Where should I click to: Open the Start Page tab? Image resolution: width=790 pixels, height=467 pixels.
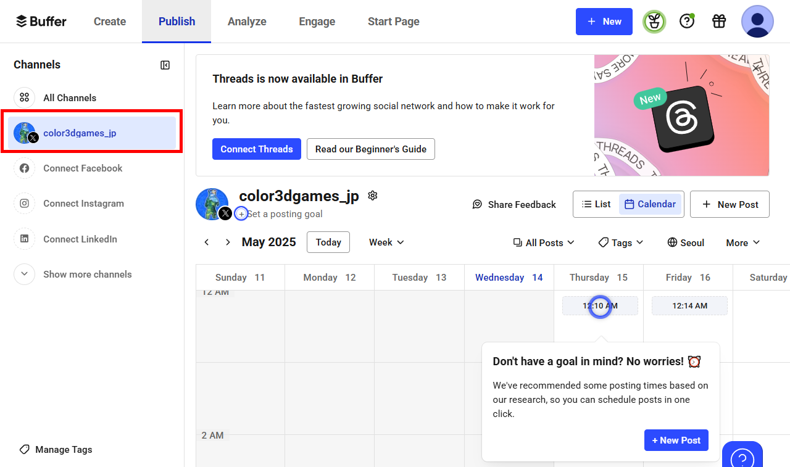click(394, 21)
